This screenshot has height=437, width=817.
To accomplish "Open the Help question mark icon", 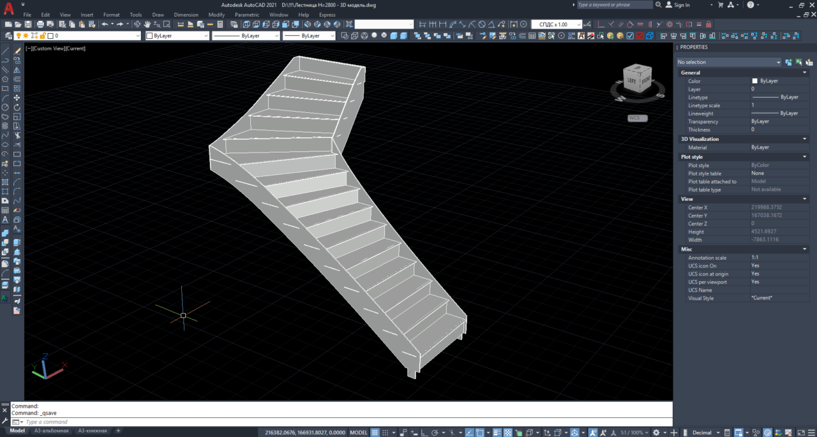I will tap(750, 4).
